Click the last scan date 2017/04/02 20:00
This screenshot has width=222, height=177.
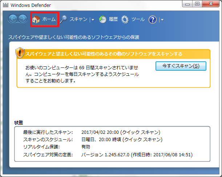tap(100, 132)
